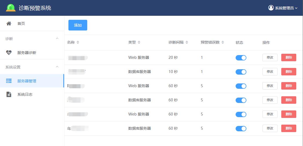
Task: Go to 首页 in the sidebar
Action: (x=21, y=24)
